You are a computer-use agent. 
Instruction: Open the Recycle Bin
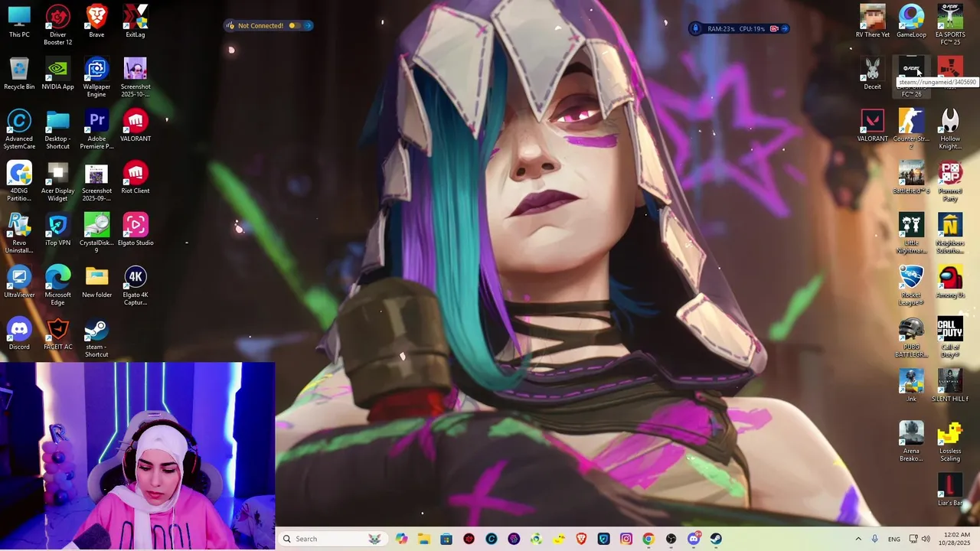[19, 73]
